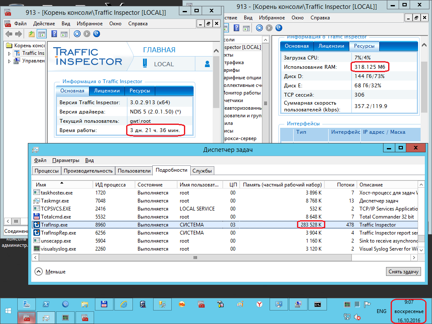
Task: Click the up-one-level folder toolbar icon
Action: pos(32,34)
